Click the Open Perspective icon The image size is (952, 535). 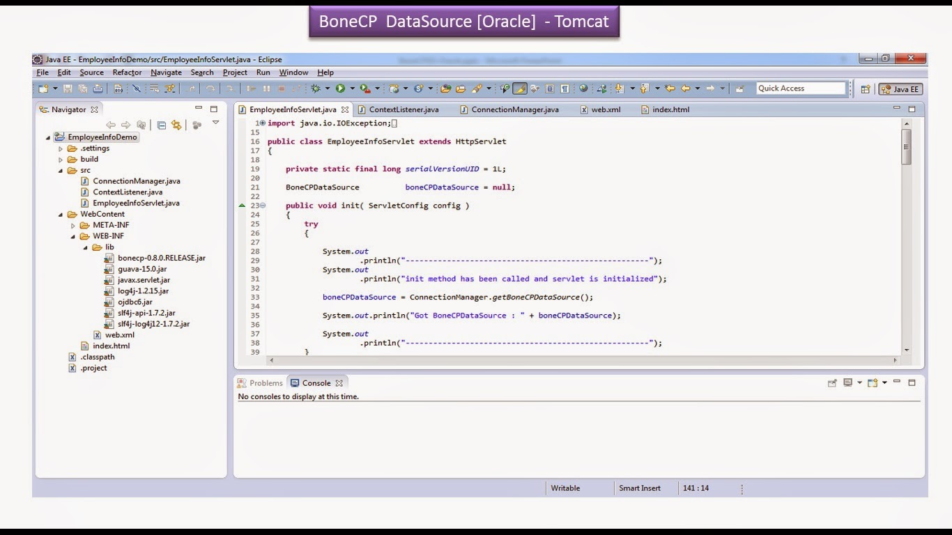pos(866,88)
